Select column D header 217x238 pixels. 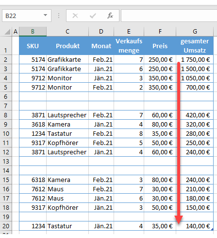101,32
